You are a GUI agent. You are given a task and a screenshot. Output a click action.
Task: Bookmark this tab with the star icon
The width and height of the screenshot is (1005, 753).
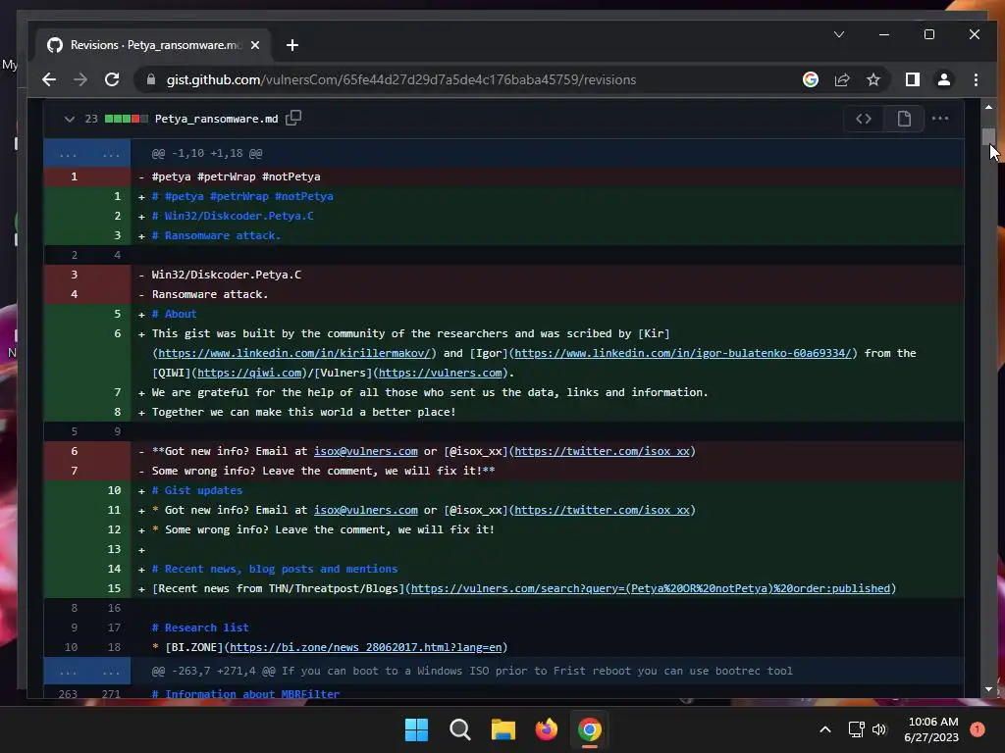pos(873,79)
